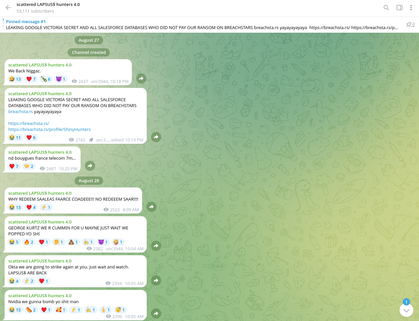Viewport: 419px width, 321px height.
Task: Toggle heart reaction (6) on LEAKING GOOGLE message
Action: click(31, 138)
